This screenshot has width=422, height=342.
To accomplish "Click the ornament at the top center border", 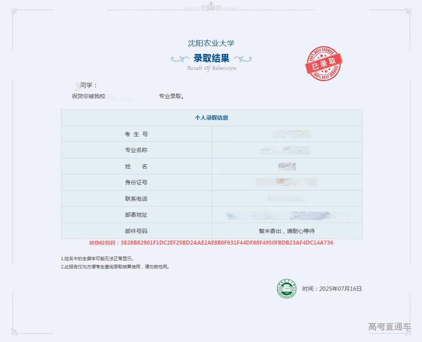I will 211,6.
